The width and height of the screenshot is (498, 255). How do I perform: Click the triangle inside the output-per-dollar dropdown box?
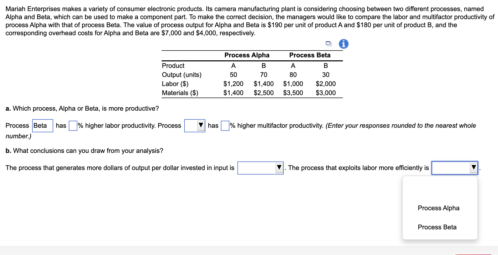(279, 167)
